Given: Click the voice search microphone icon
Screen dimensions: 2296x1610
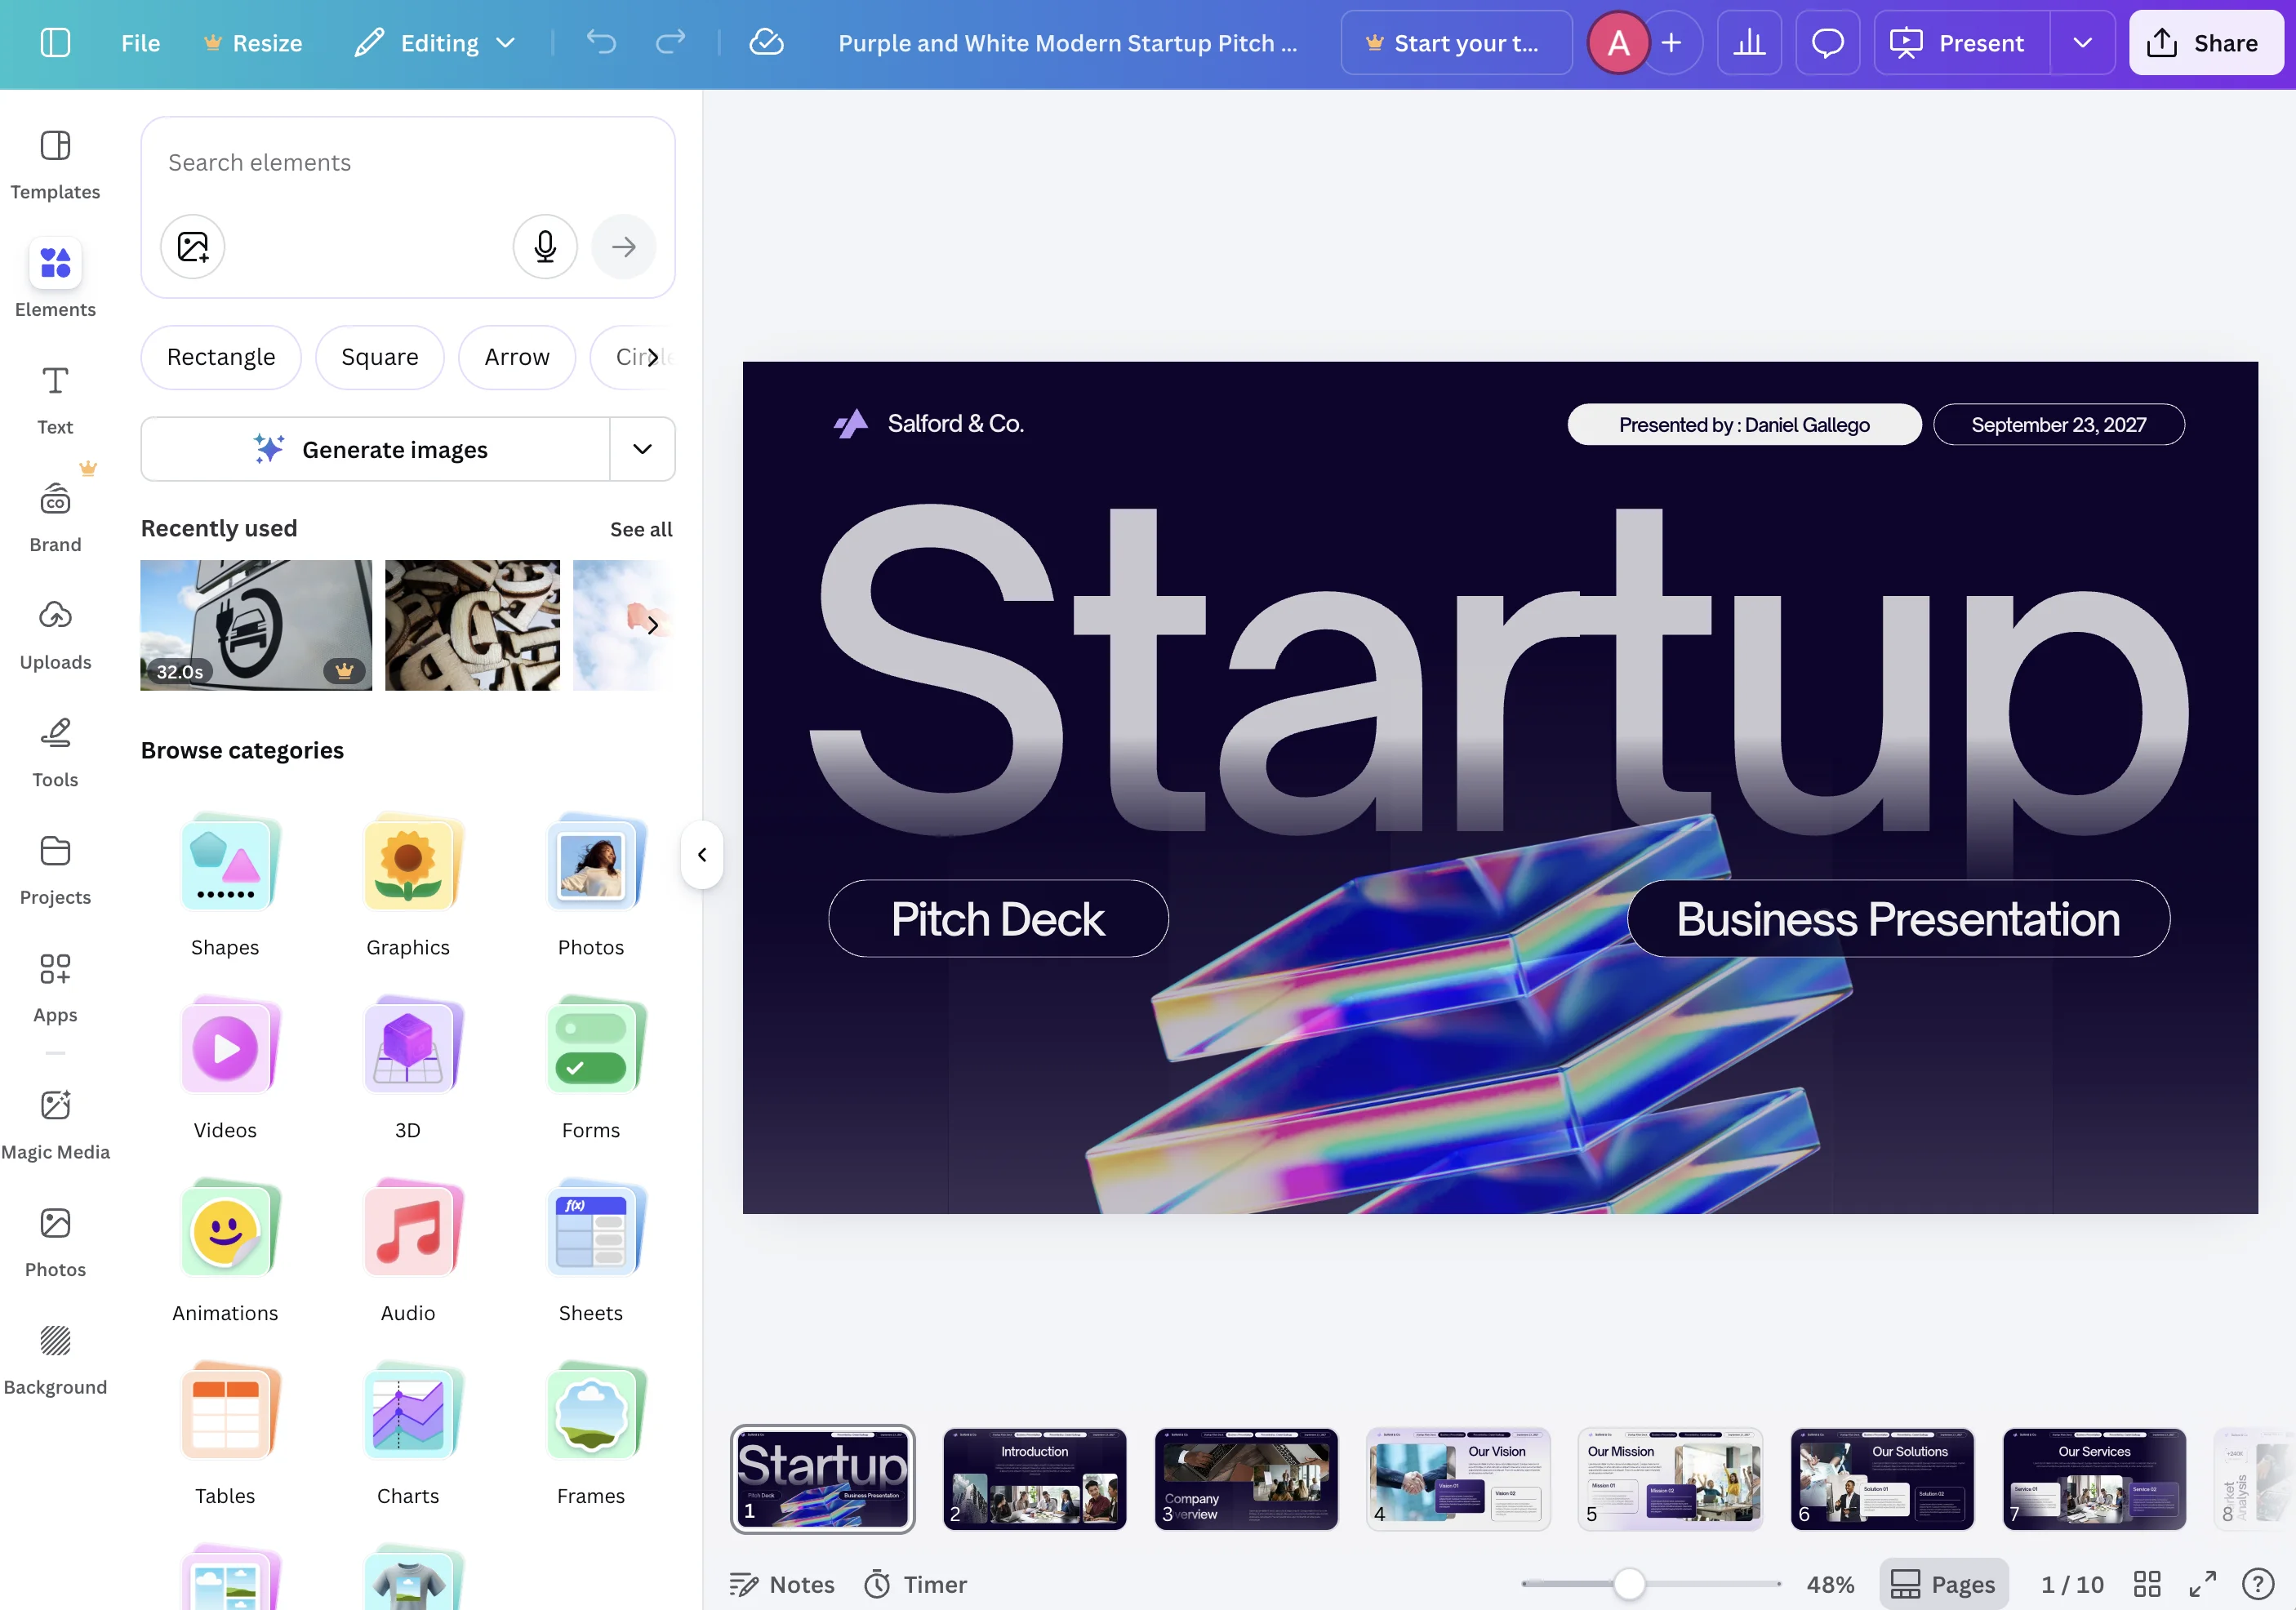Looking at the screenshot, I should pyautogui.click(x=545, y=246).
